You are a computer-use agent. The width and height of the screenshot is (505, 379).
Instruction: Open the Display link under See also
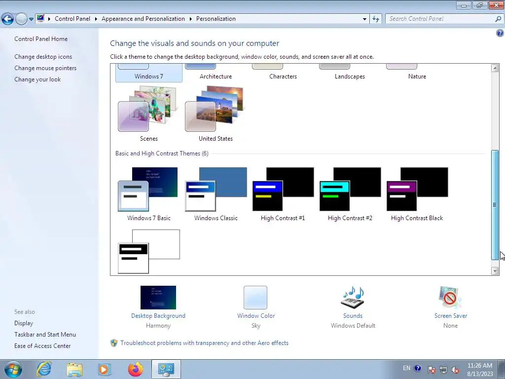24,323
